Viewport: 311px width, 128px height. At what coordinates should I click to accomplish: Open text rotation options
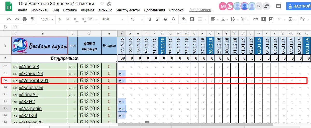[x=245, y=19]
